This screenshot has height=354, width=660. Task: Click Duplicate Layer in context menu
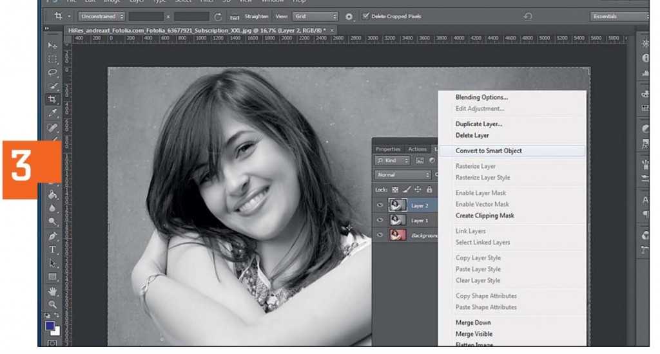click(479, 124)
